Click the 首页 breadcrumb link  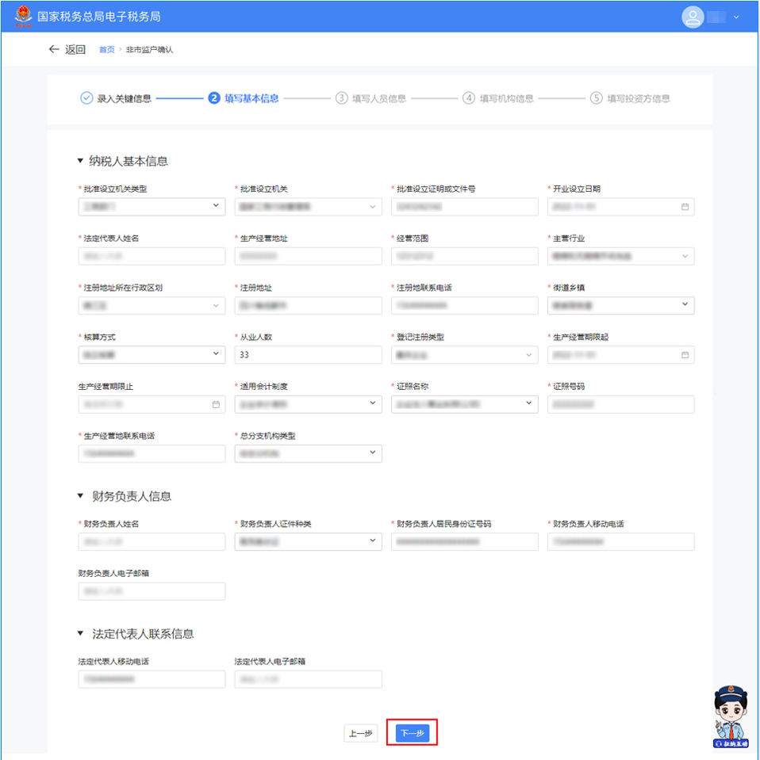point(106,50)
